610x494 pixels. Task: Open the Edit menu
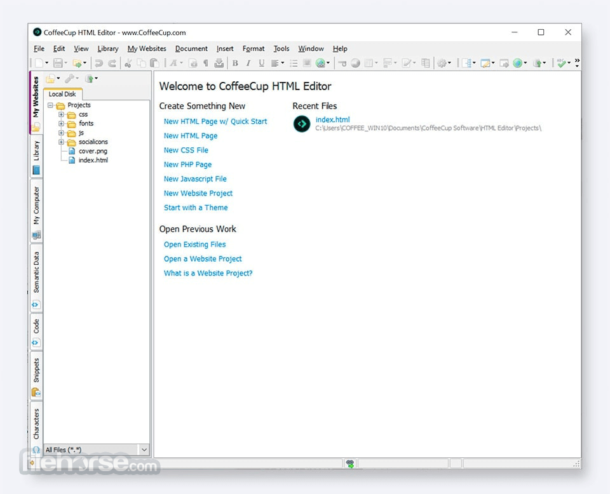pyautogui.click(x=59, y=49)
